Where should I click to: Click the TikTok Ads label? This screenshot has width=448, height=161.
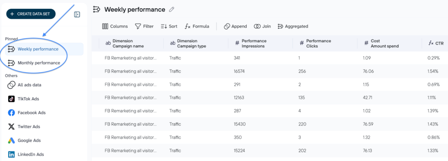coord(28,99)
